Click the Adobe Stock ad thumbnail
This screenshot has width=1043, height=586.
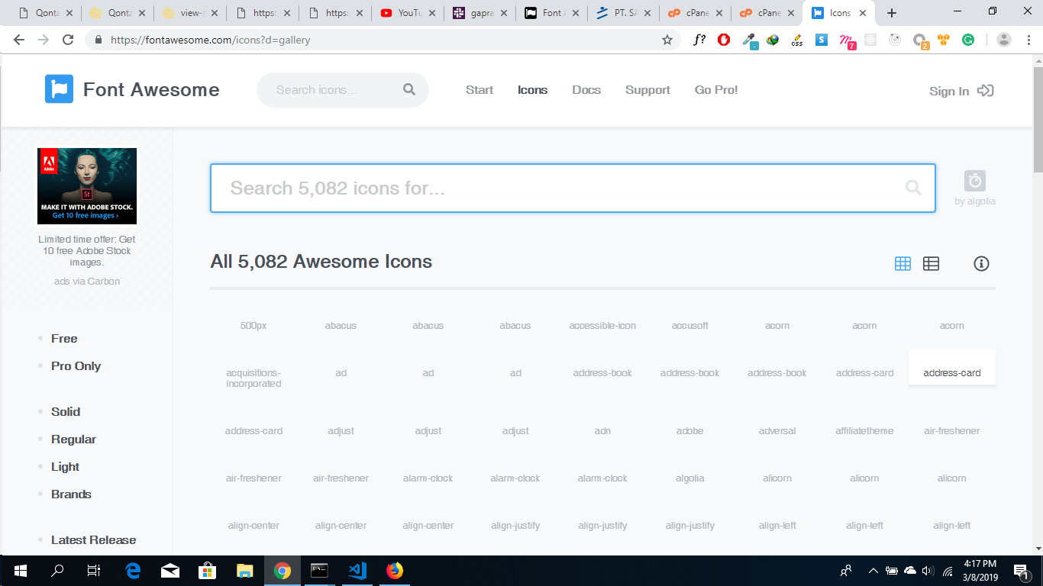click(87, 186)
